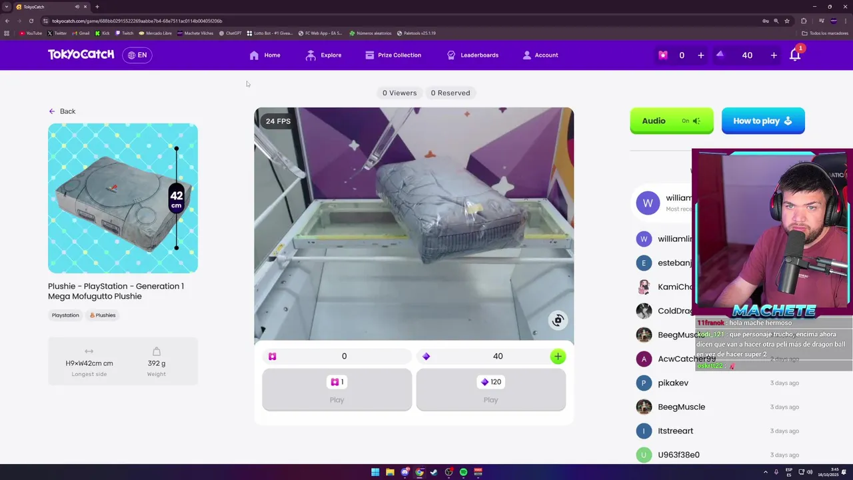This screenshot has height=480, width=853.
Task: Open the Account menu
Action: click(540, 55)
